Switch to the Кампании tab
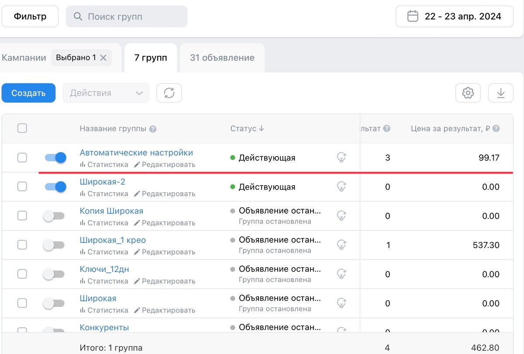 tap(24, 58)
